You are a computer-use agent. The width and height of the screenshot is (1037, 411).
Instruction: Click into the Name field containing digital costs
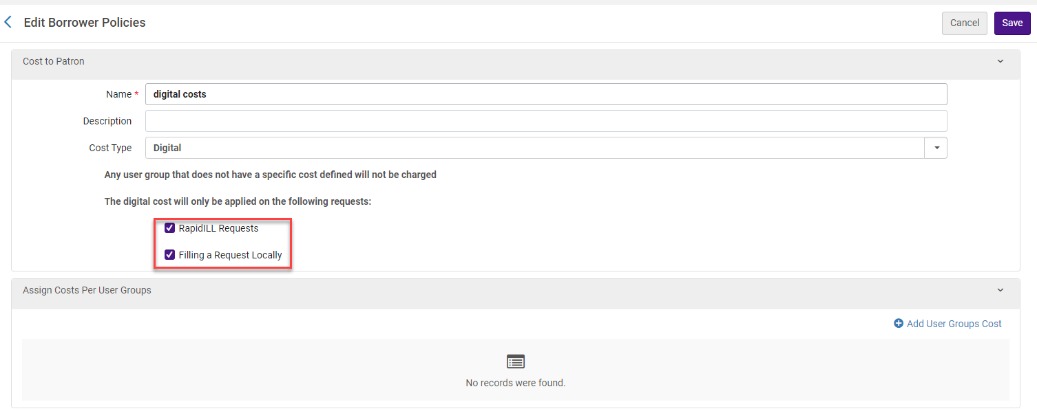pos(545,94)
